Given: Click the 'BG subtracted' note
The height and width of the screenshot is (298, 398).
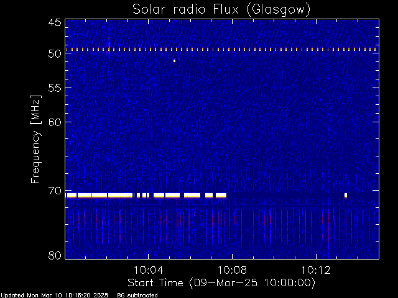Looking at the screenshot, I should click(137, 296).
